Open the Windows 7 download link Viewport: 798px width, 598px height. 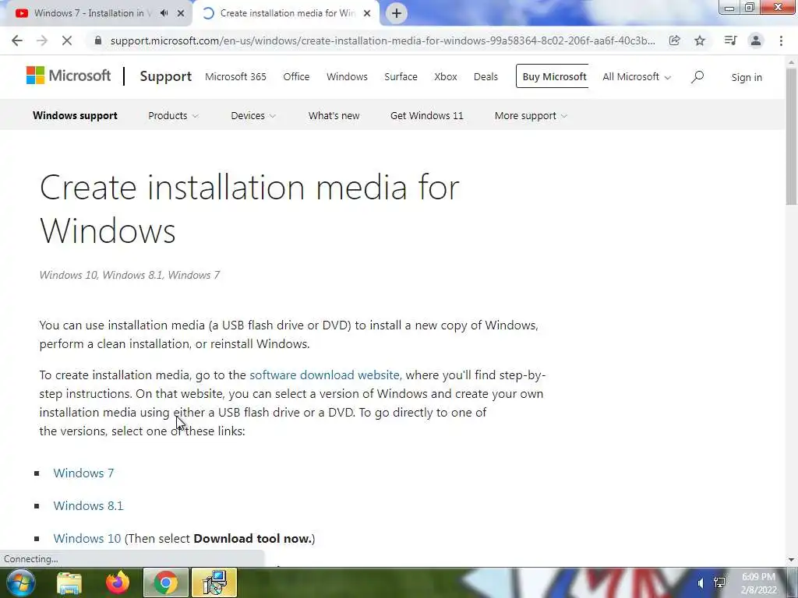coord(83,473)
